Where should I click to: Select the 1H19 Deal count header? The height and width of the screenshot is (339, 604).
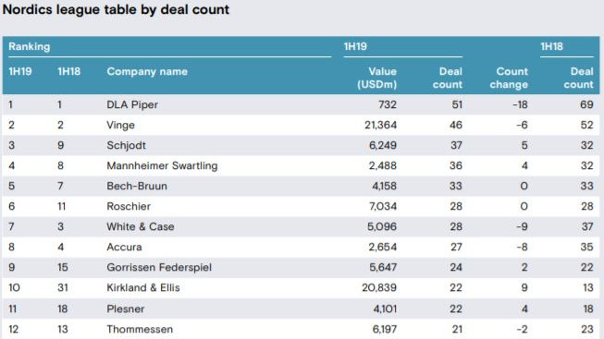pos(448,78)
